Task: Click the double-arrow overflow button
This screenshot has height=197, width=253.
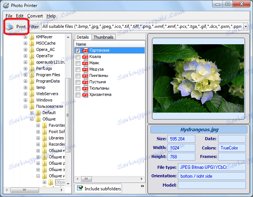Action: click(x=142, y=186)
